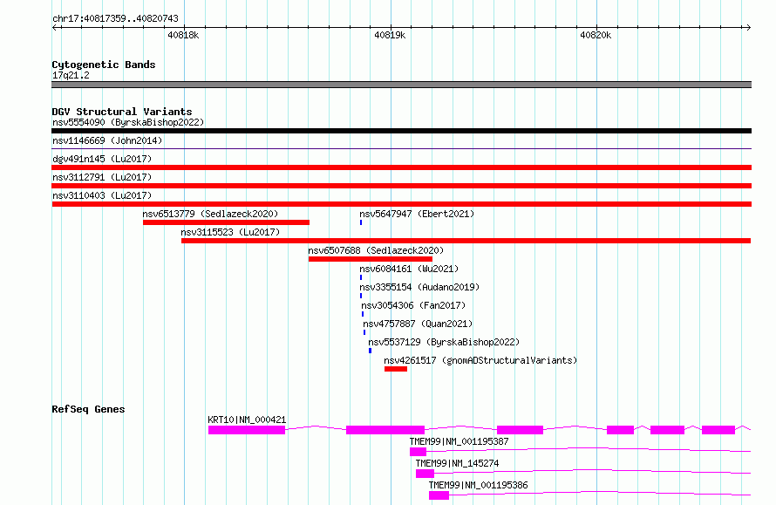
Task: Click the DGV Structural Variants track title
Action: pos(122,112)
